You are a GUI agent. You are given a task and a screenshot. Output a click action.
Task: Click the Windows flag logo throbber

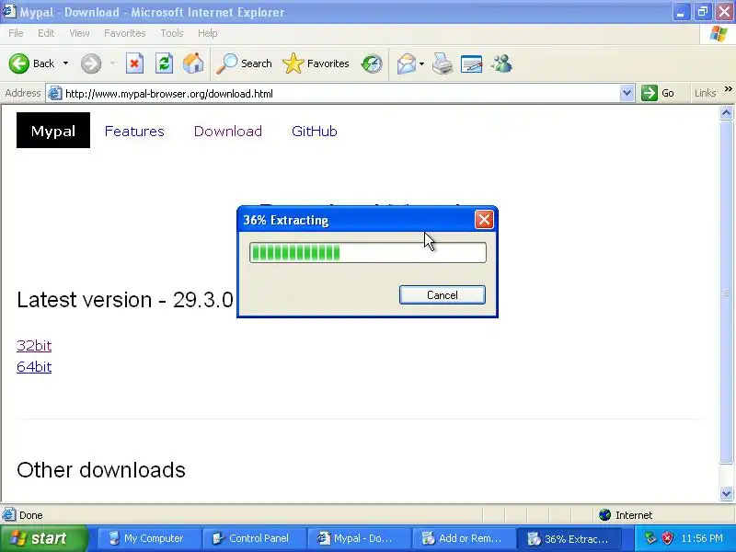click(x=719, y=34)
